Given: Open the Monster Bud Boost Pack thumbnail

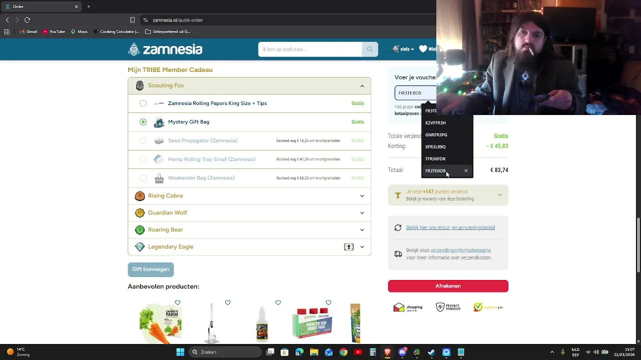Looking at the screenshot, I should click(312, 323).
